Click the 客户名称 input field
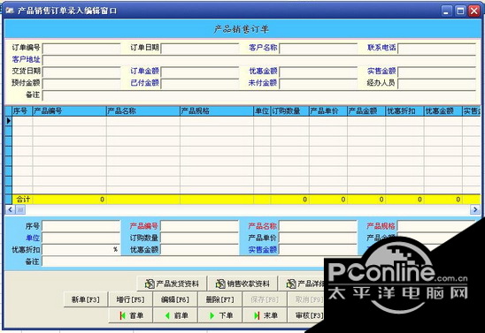485x333 pixels. [319, 49]
